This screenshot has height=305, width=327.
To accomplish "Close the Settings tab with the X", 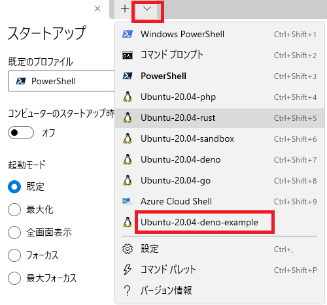I will point(97,8).
